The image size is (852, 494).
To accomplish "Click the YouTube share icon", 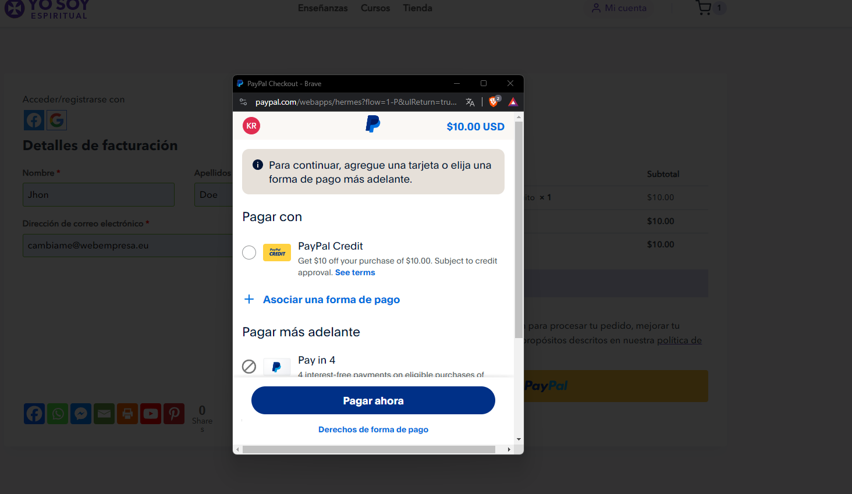I will tap(151, 414).
